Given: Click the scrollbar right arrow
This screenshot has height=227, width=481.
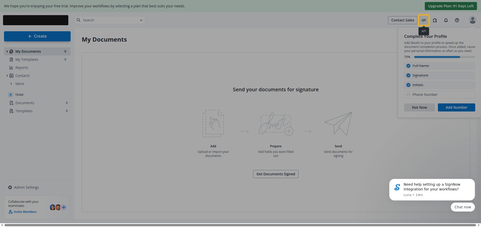Looking at the screenshot, I should [x=479, y=225].
